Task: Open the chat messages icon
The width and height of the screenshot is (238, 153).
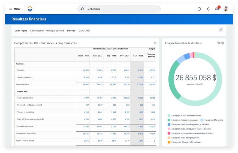Action: coord(199,9)
